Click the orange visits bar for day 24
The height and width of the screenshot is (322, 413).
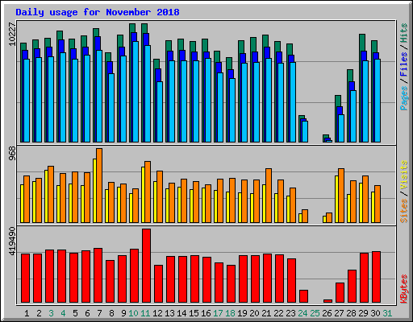(x=305, y=217)
